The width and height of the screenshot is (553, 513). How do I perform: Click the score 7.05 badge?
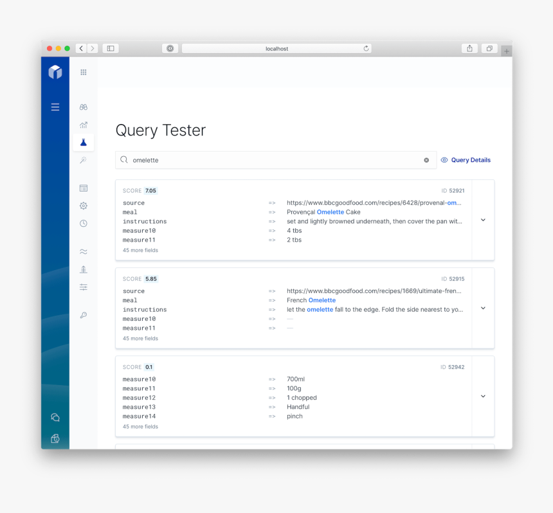(150, 191)
